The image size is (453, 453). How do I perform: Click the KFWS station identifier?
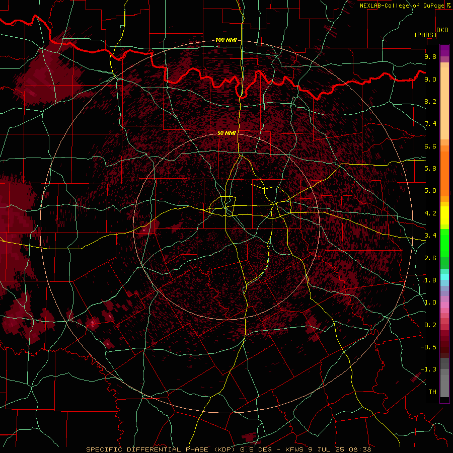295,449
